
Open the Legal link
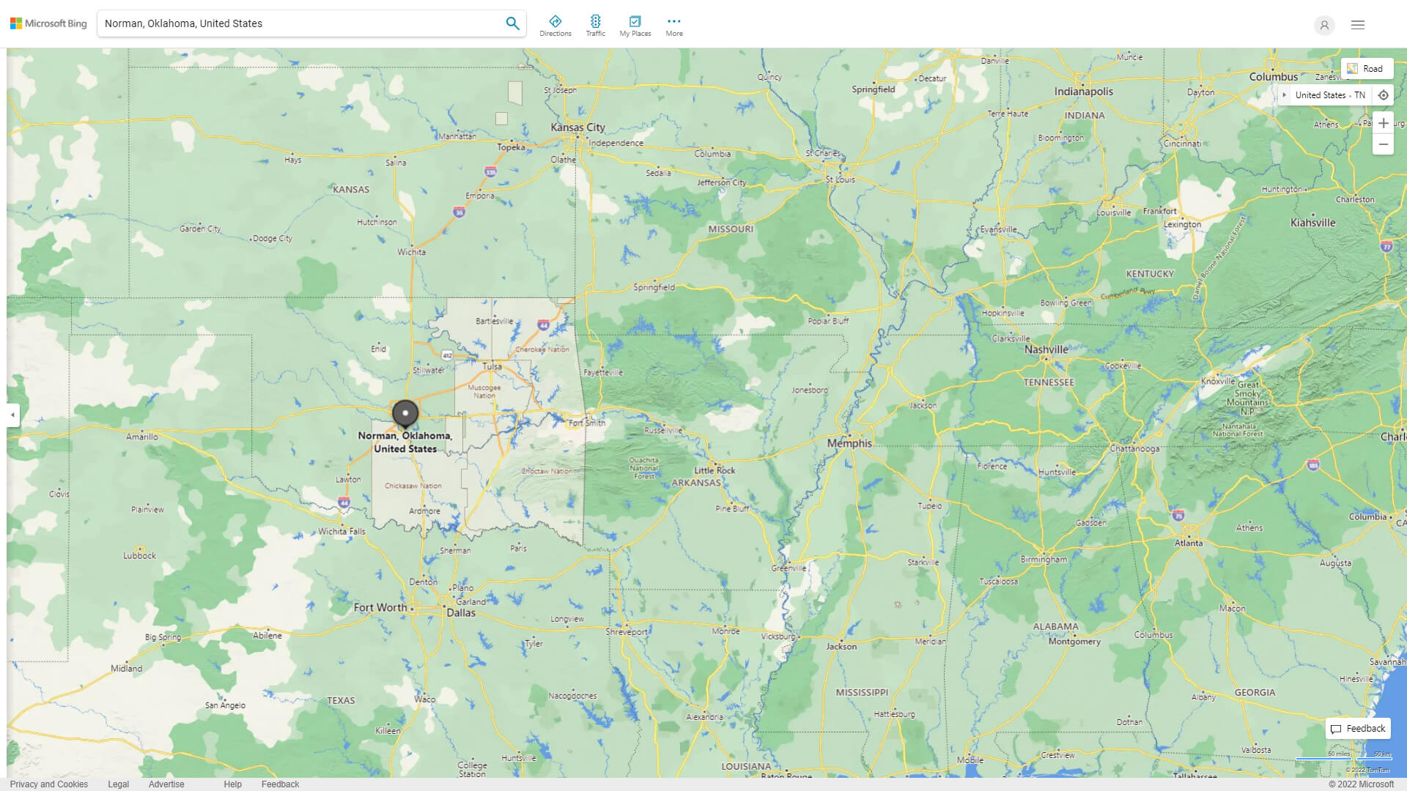pyautogui.click(x=118, y=784)
